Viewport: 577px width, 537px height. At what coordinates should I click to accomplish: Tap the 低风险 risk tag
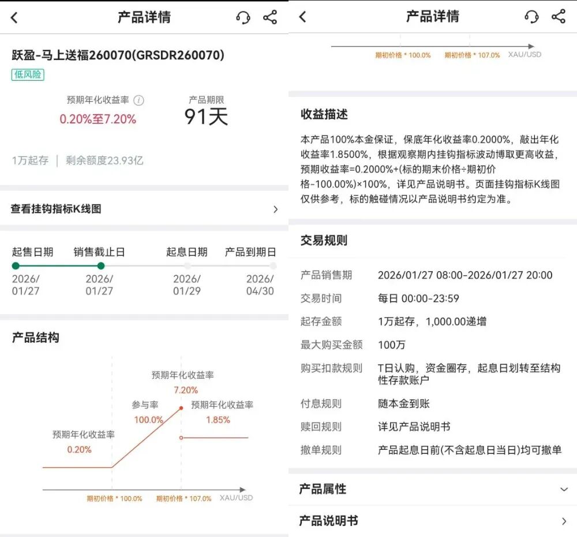28,75
